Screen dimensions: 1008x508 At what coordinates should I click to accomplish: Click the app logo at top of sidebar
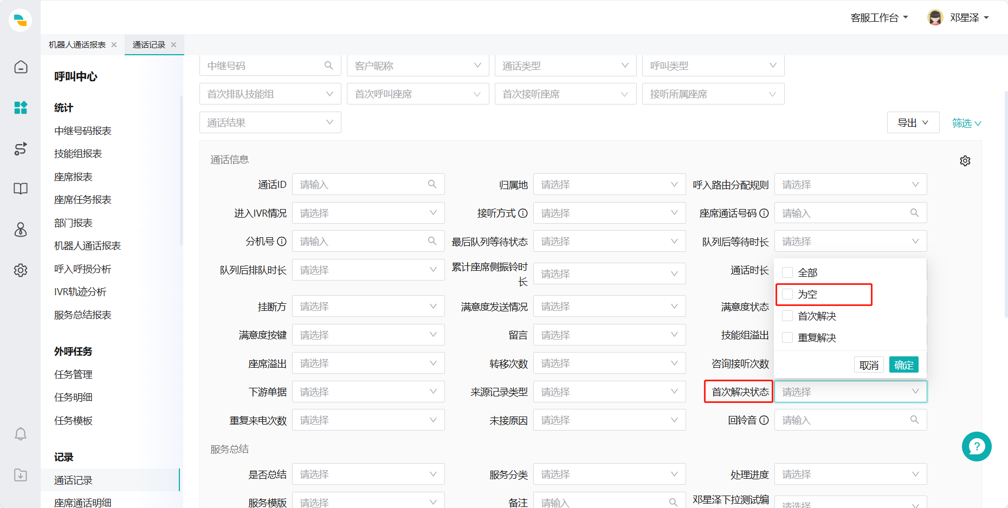tap(21, 20)
